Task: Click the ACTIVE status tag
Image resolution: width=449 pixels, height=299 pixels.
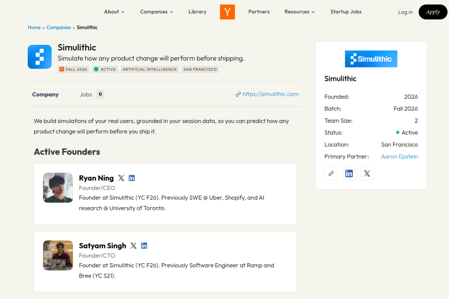Action: tap(105, 69)
